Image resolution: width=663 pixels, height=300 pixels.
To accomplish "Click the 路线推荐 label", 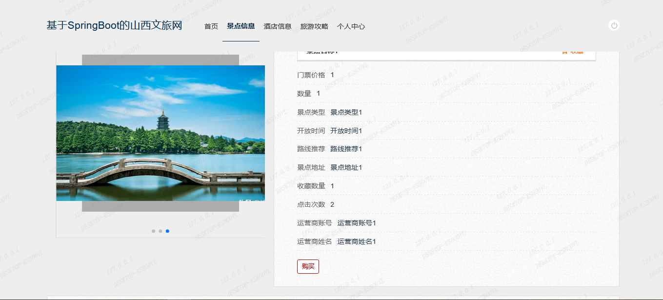I will click(311, 149).
